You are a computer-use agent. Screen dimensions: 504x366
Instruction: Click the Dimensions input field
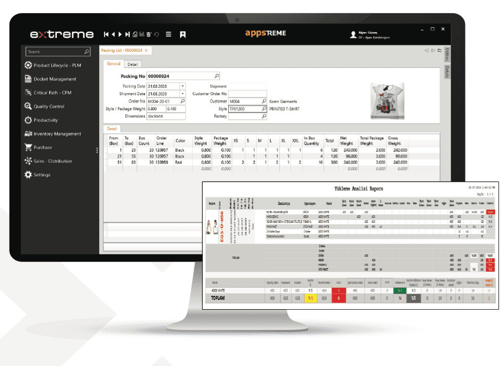click(x=166, y=116)
